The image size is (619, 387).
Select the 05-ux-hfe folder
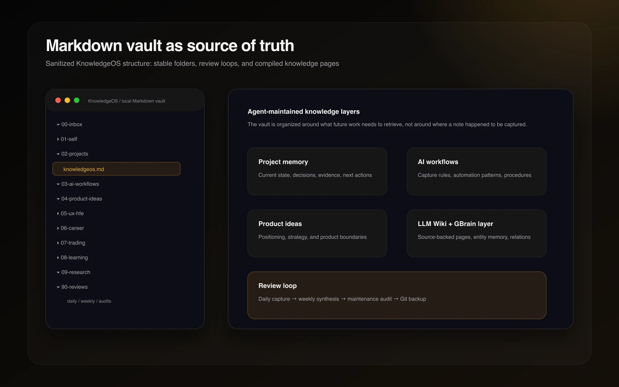pos(72,213)
